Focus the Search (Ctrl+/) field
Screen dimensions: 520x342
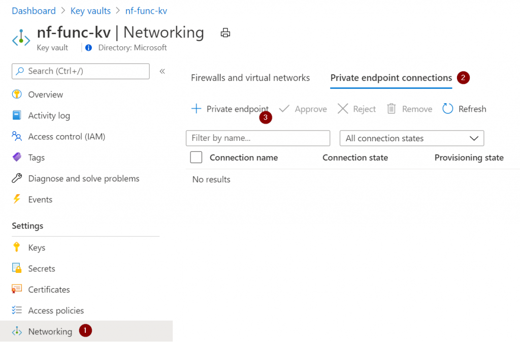coord(81,71)
